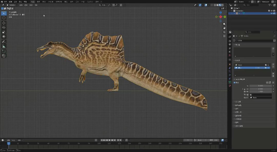Open the Object Mode dropdown
Image resolution: width=277 pixels, height=152 pixels.
coord(12,5)
